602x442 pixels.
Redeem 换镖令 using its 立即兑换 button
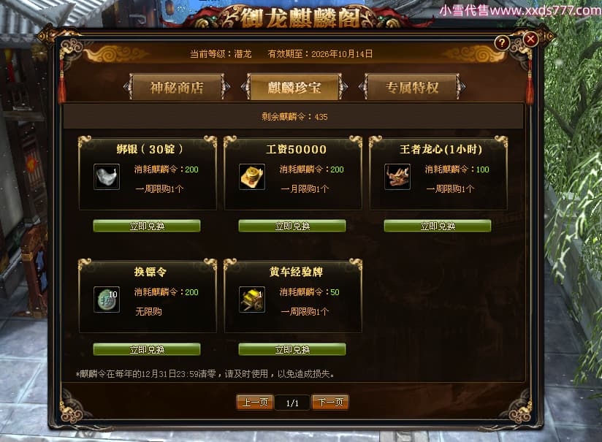147,349
